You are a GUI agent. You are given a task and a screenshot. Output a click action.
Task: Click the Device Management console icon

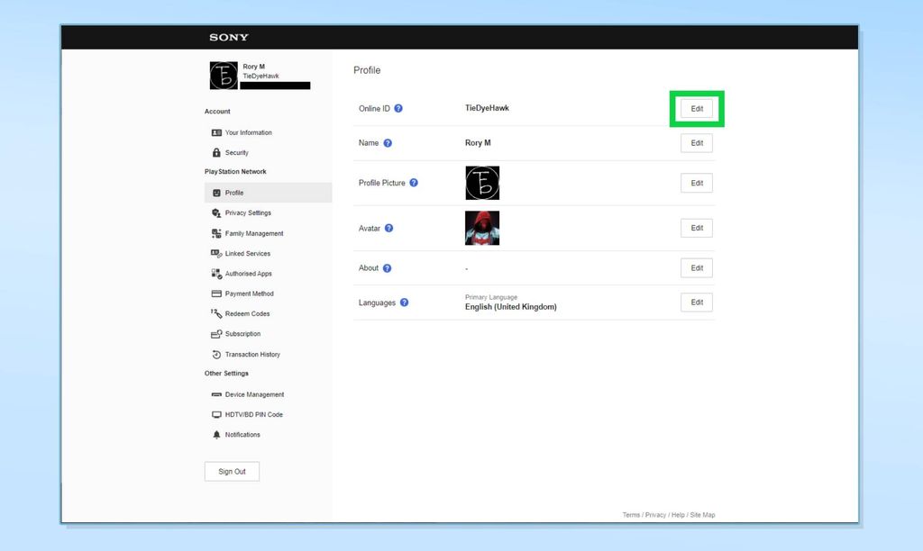[216, 394]
